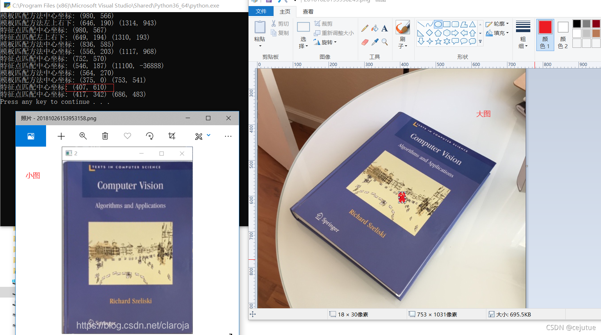Screen dimensions: 601x335
Task: Choose the Right arrow shape
Action: (455, 33)
